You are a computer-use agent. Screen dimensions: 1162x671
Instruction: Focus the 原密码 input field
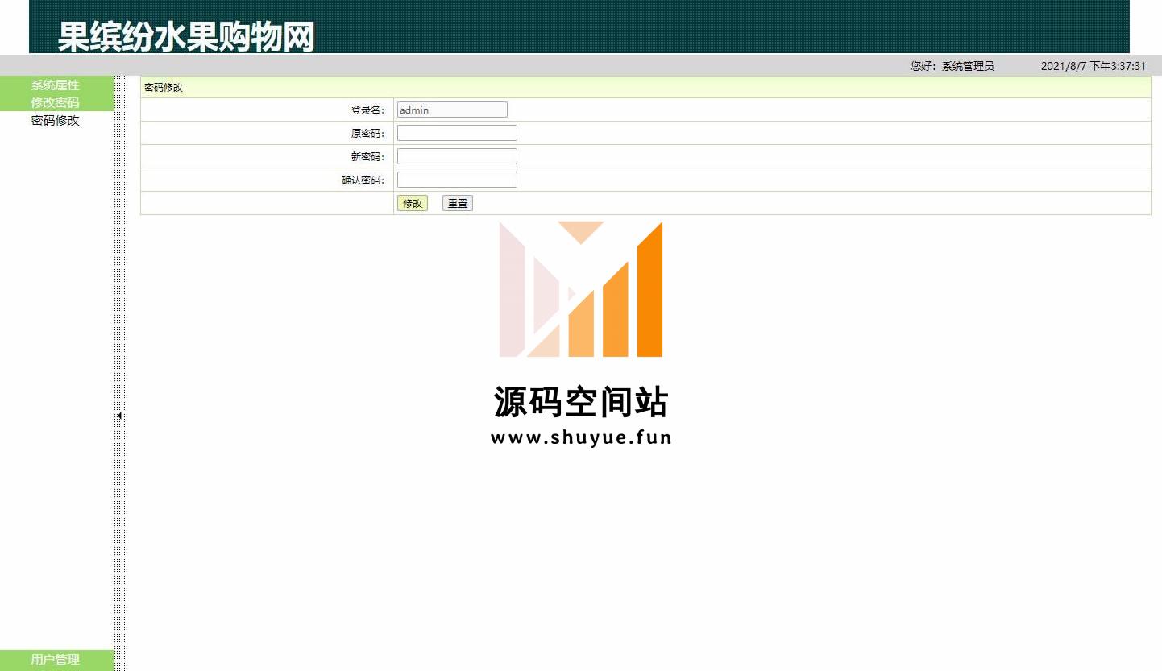coord(457,133)
